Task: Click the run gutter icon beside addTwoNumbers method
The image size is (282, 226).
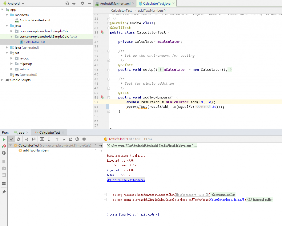Action: [102, 97]
